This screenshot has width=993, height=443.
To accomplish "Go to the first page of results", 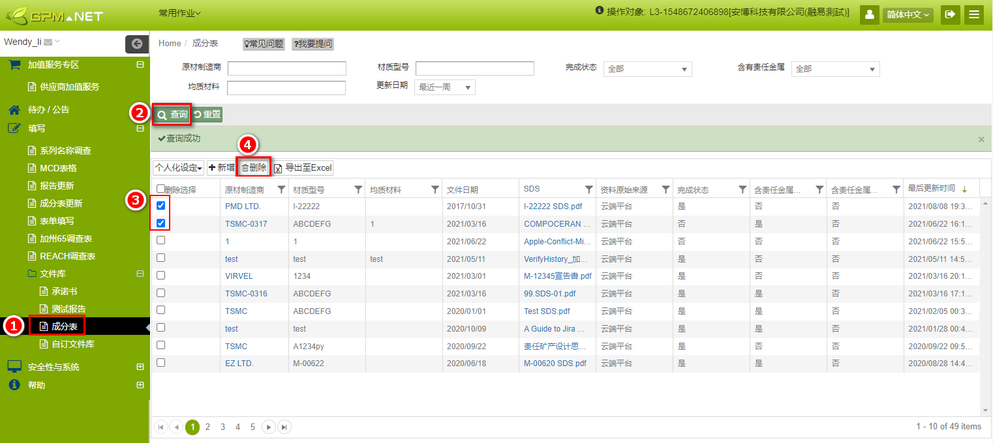I will tap(160, 427).
